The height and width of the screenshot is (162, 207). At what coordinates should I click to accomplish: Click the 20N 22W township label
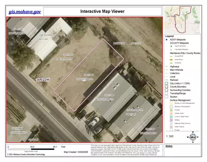click(x=43, y=80)
